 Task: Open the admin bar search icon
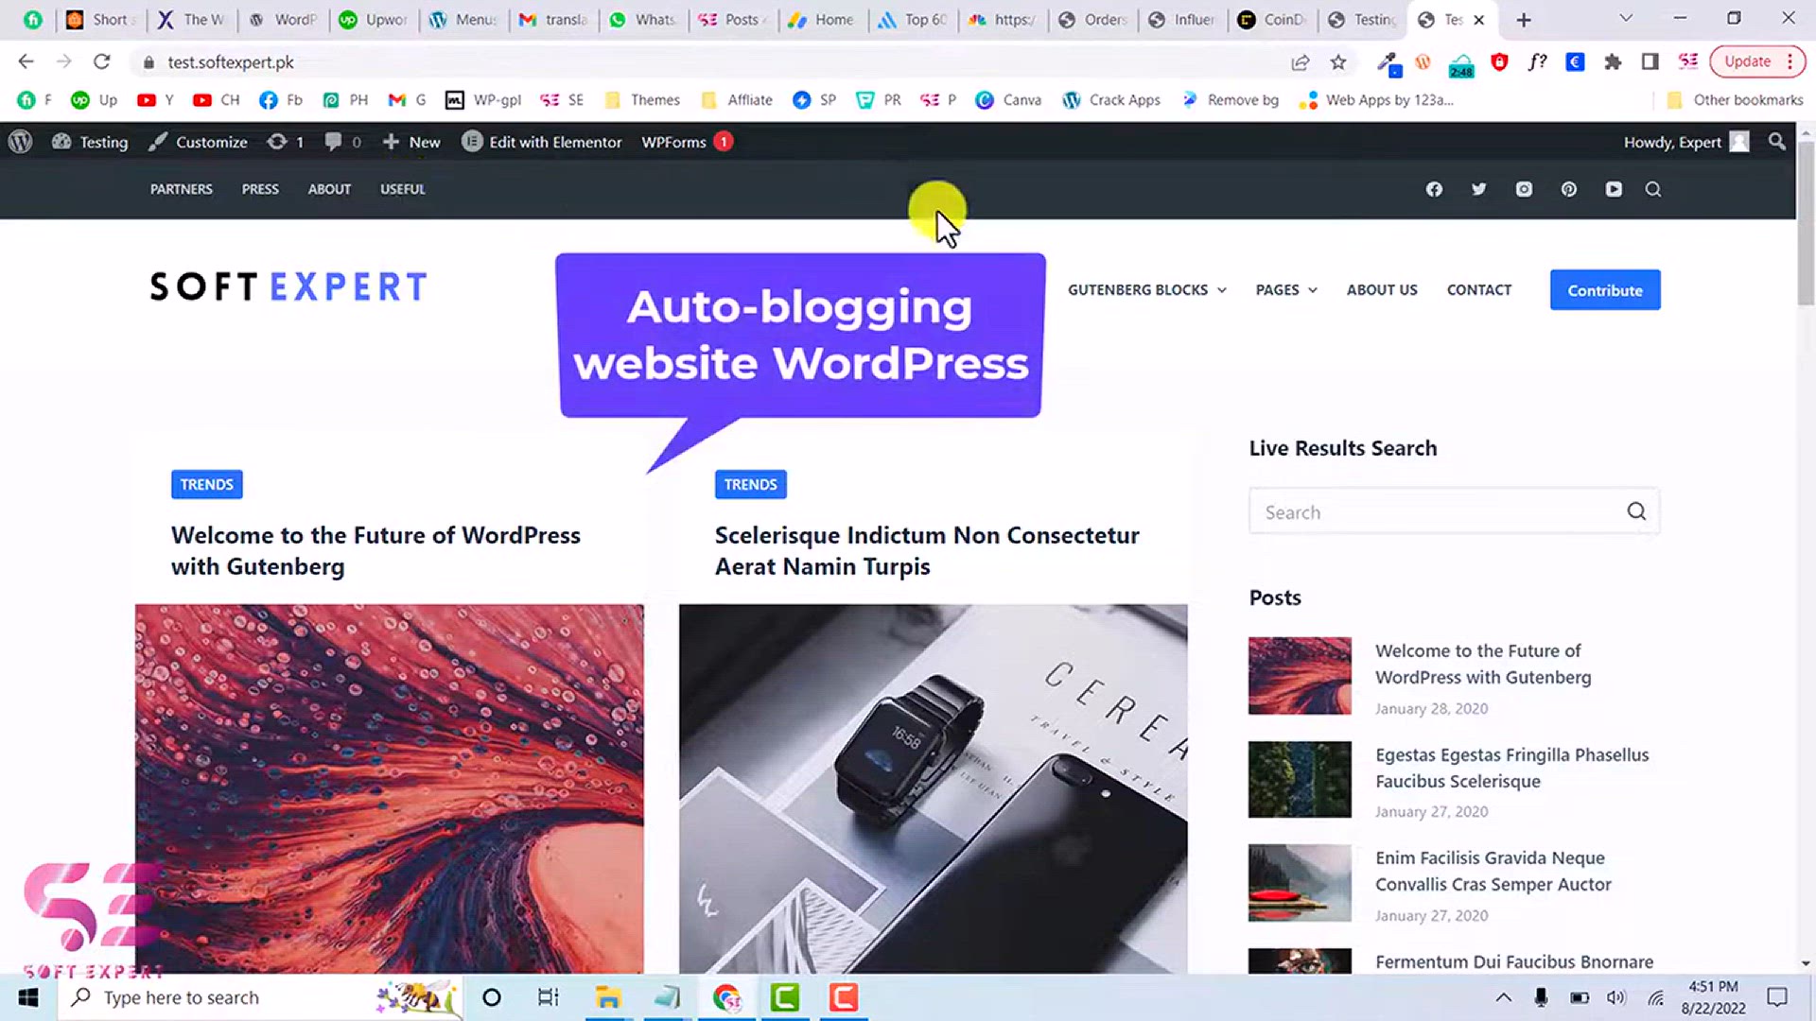[x=1777, y=142]
